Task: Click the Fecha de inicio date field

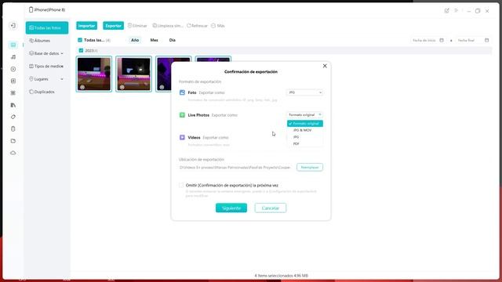Action: point(428,40)
